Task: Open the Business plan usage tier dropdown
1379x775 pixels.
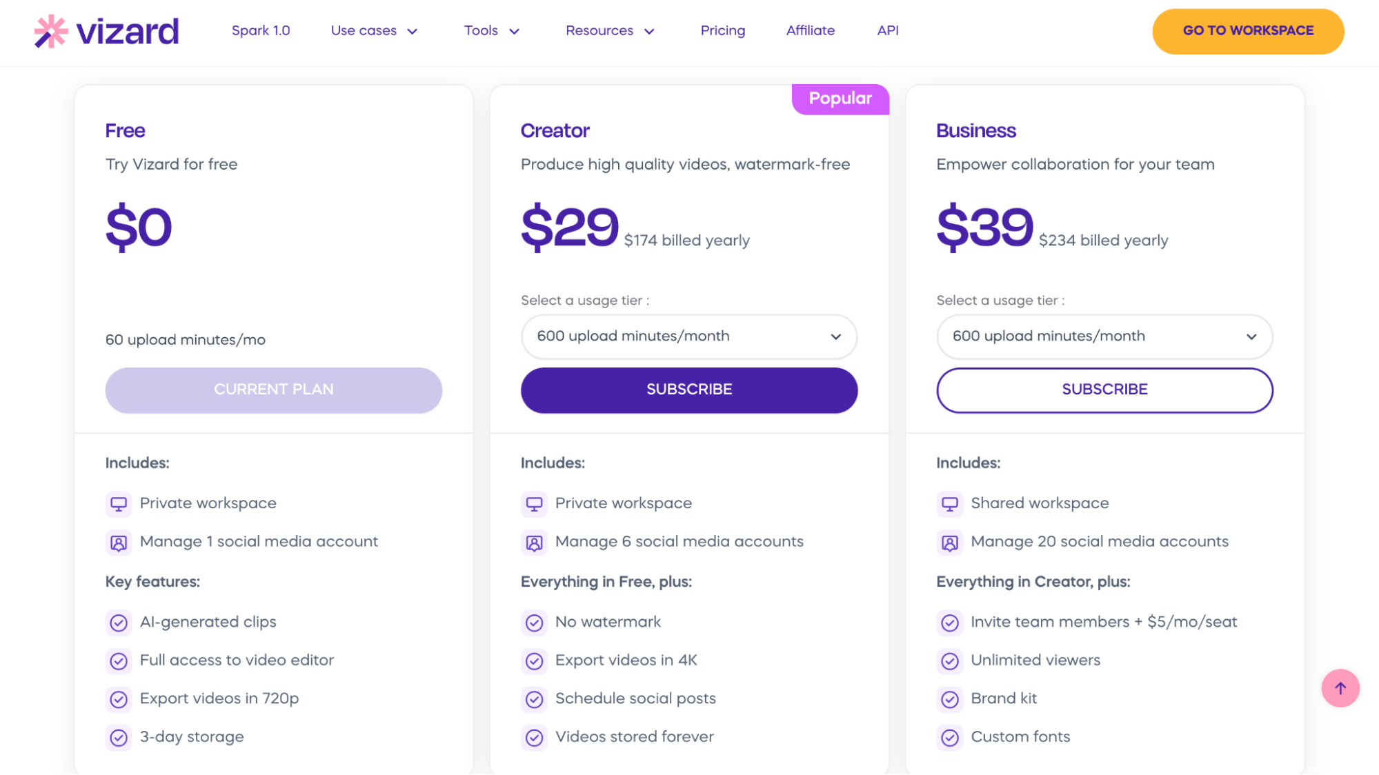Action: (1104, 336)
